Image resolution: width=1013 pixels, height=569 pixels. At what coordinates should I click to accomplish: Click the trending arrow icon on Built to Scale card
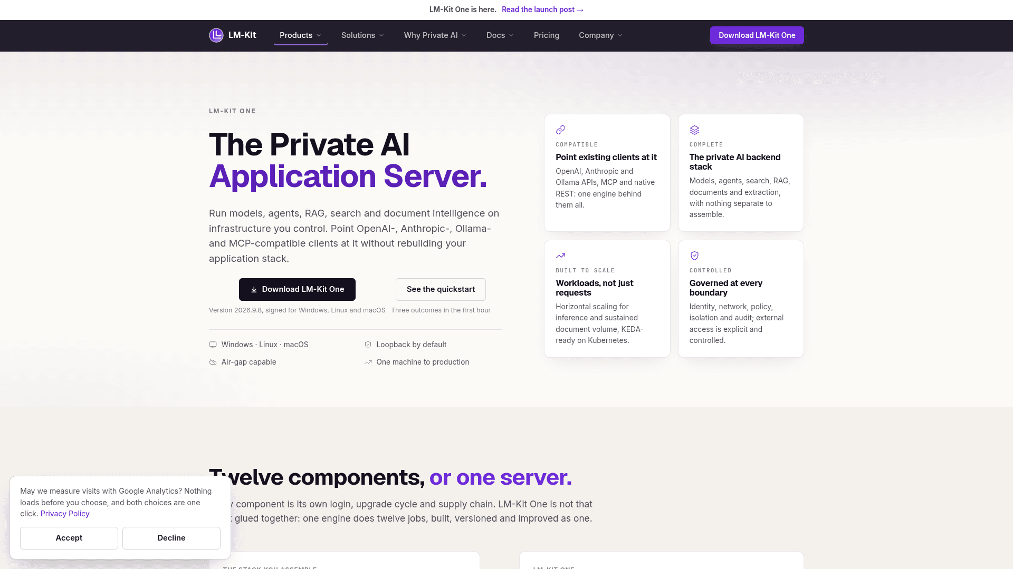[x=560, y=256]
